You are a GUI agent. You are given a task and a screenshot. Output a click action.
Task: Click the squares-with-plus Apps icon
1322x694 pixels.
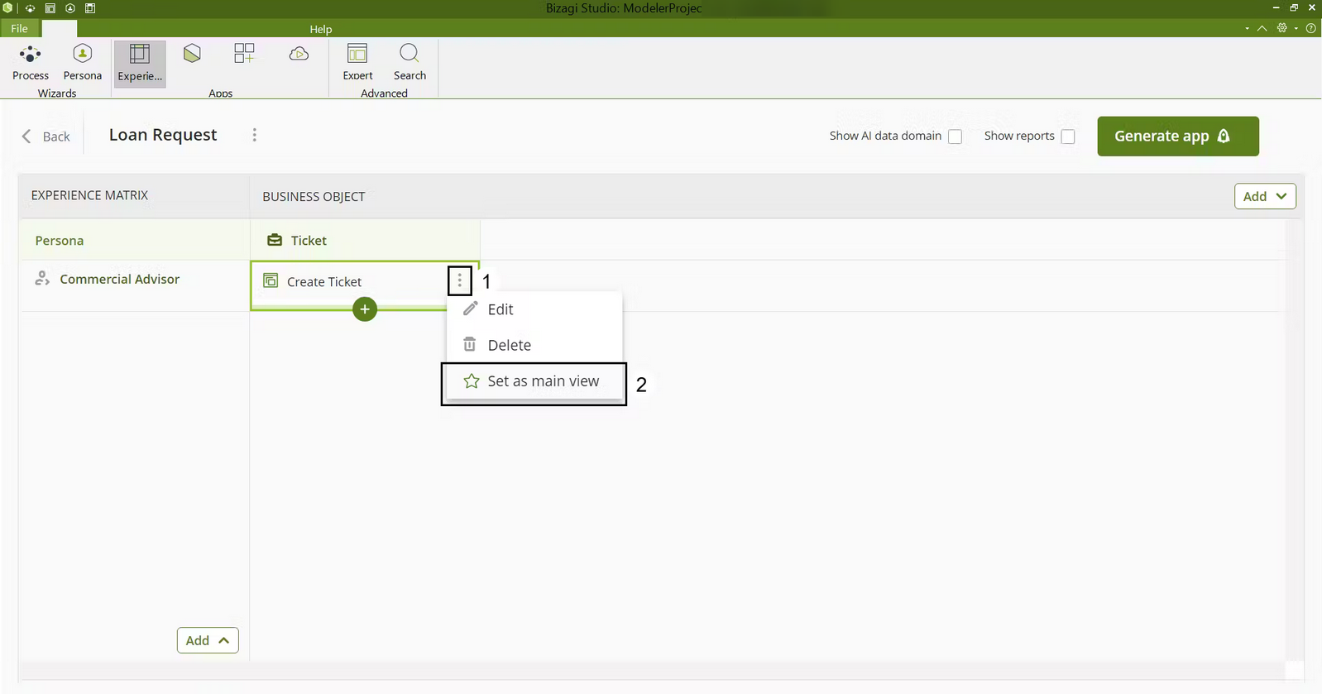coord(244,55)
